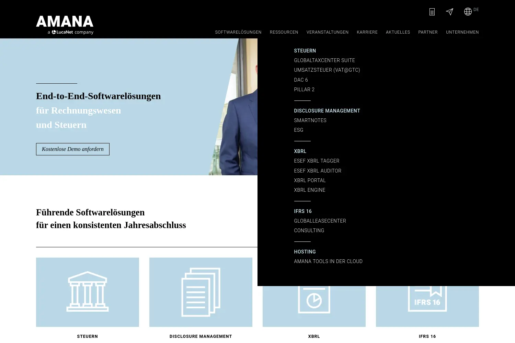
Task: Click the XBRL chart tile
Action: (314, 306)
